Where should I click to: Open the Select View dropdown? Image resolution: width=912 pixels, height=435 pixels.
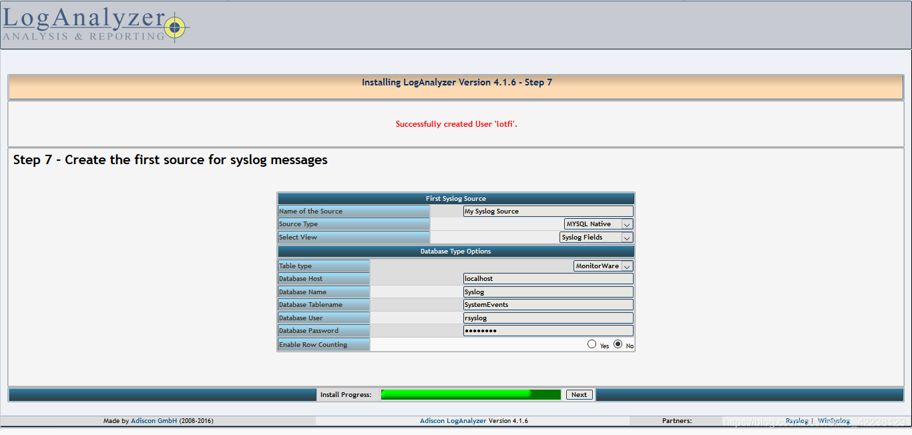[596, 238]
